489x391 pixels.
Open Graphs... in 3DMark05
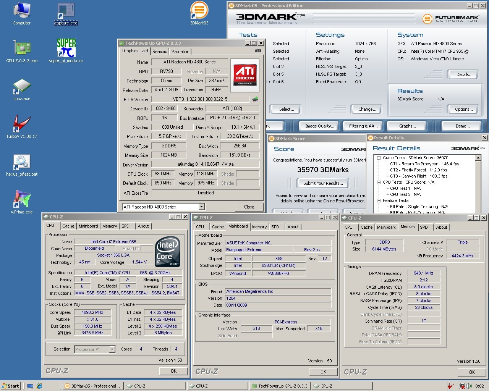408,126
